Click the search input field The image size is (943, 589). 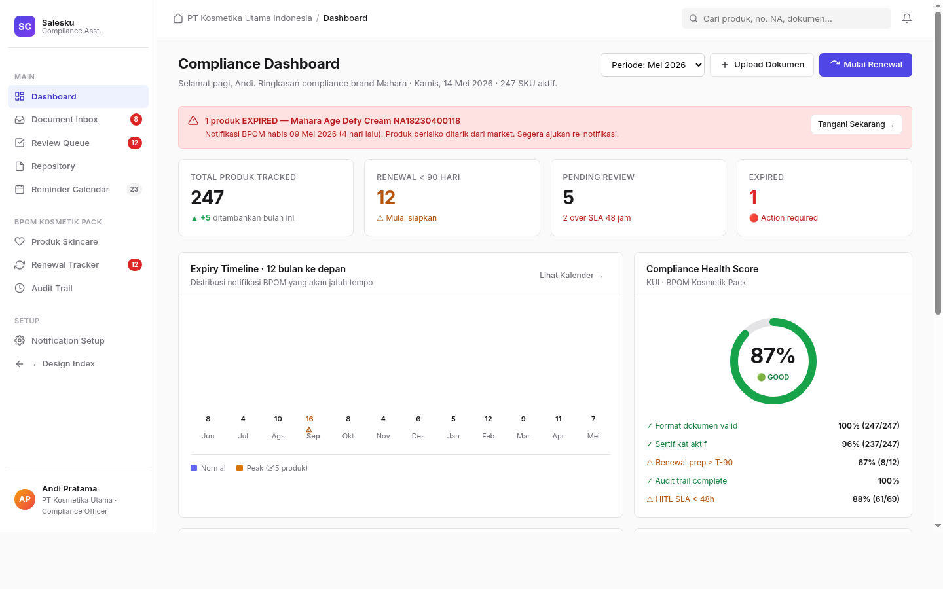[x=786, y=18]
